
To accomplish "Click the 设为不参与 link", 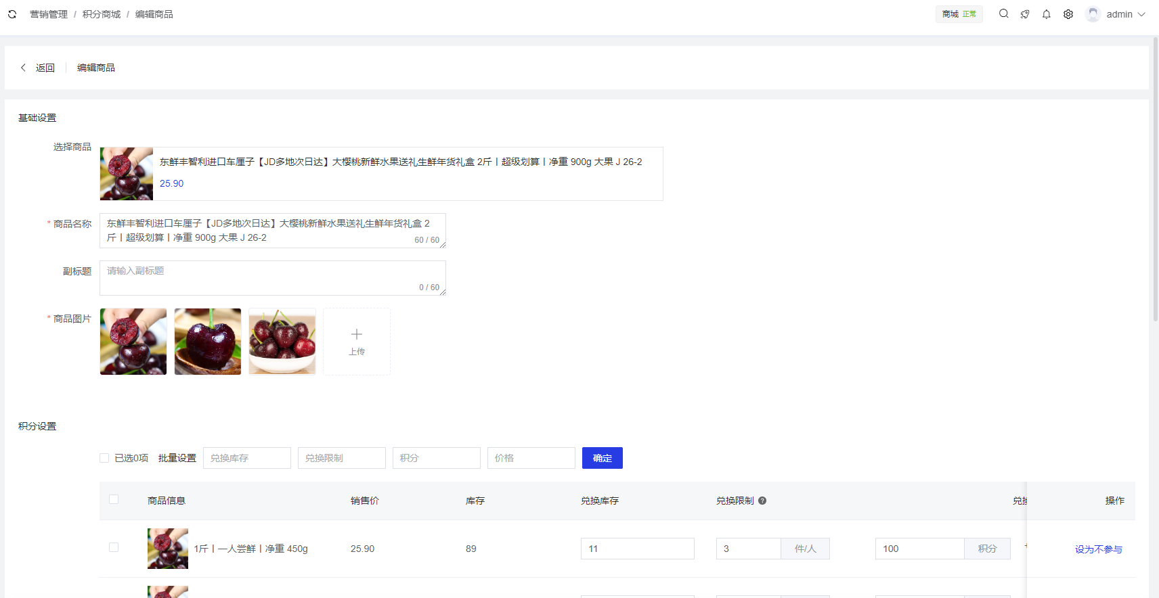I will click(x=1098, y=549).
